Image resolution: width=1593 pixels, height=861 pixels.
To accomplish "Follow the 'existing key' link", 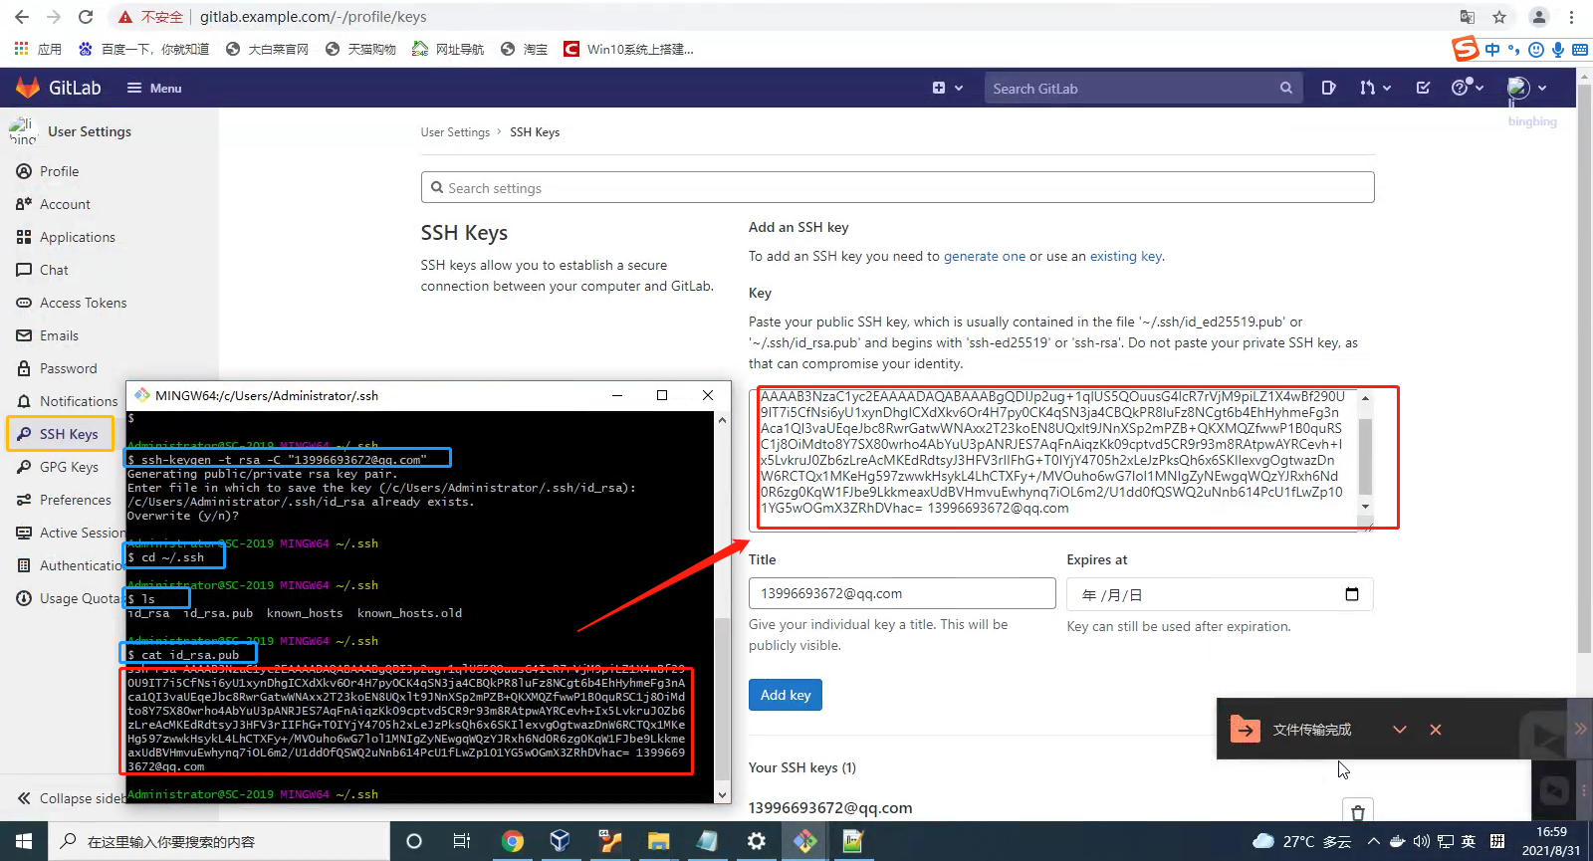I will [x=1126, y=256].
